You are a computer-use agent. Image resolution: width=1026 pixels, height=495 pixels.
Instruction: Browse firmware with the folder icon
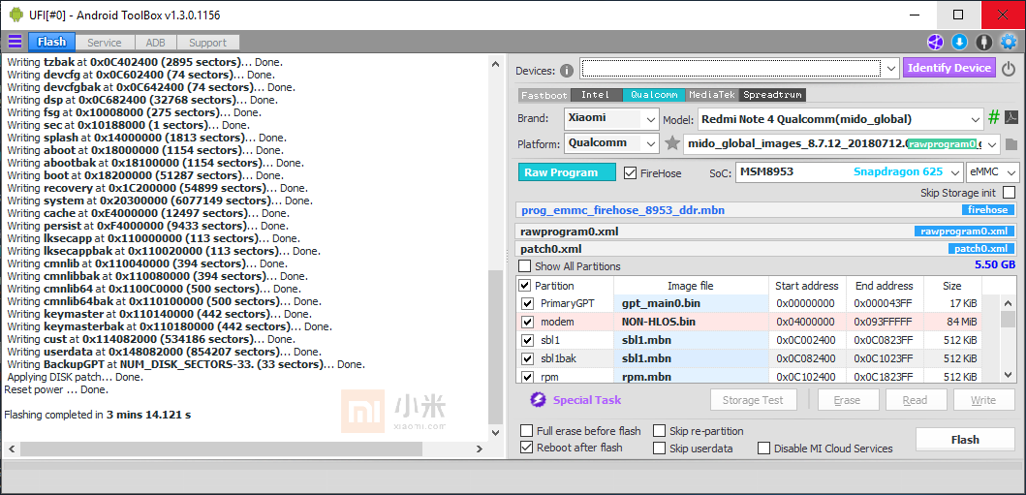1010,144
